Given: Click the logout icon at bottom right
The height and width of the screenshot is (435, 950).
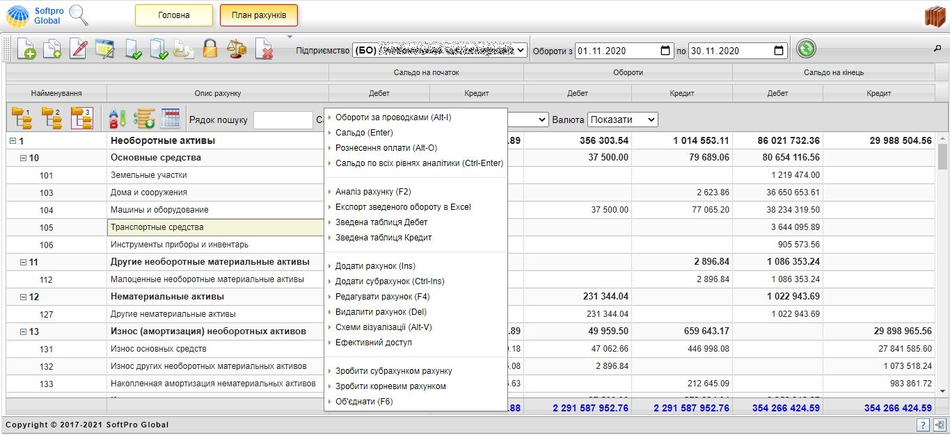Looking at the screenshot, I should [x=939, y=425].
